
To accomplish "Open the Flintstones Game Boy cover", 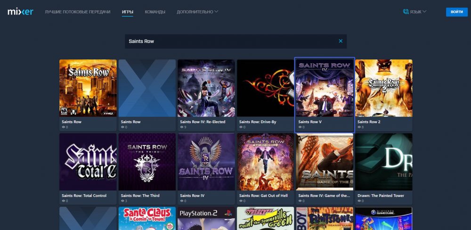I will 325,219.
